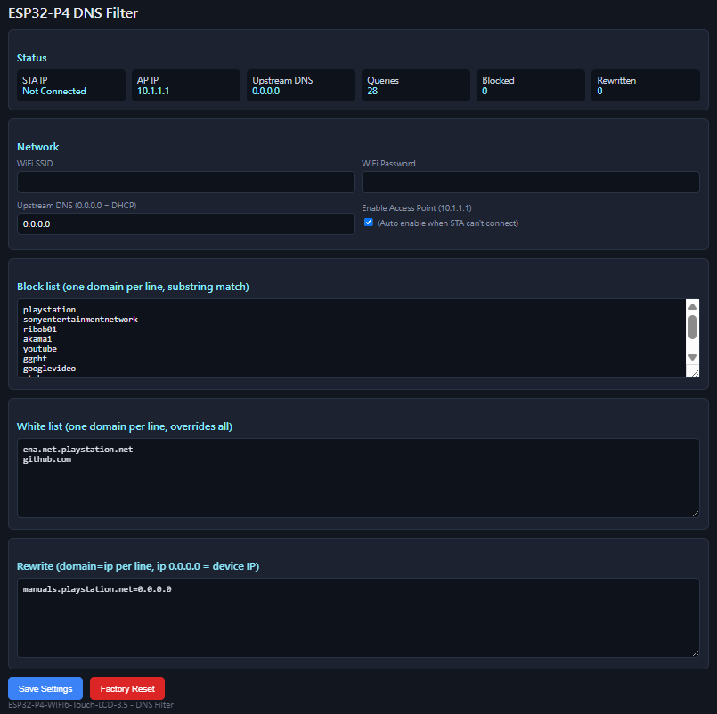
Task: Click 'ribob01' entry in Block list
Action: pyautogui.click(x=40, y=329)
